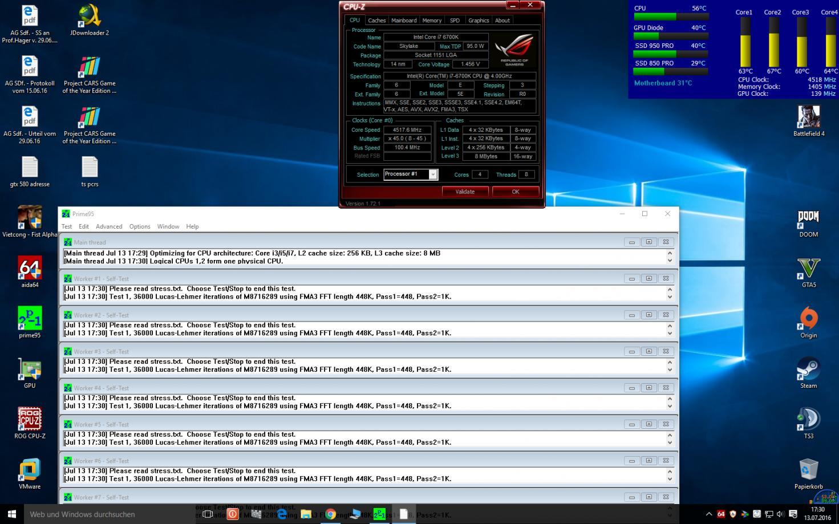Image resolution: width=839 pixels, height=524 pixels.
Task: Click the Web und Windows durchsuchen search box
Action: pyautogui.click(x=109, y=514)
